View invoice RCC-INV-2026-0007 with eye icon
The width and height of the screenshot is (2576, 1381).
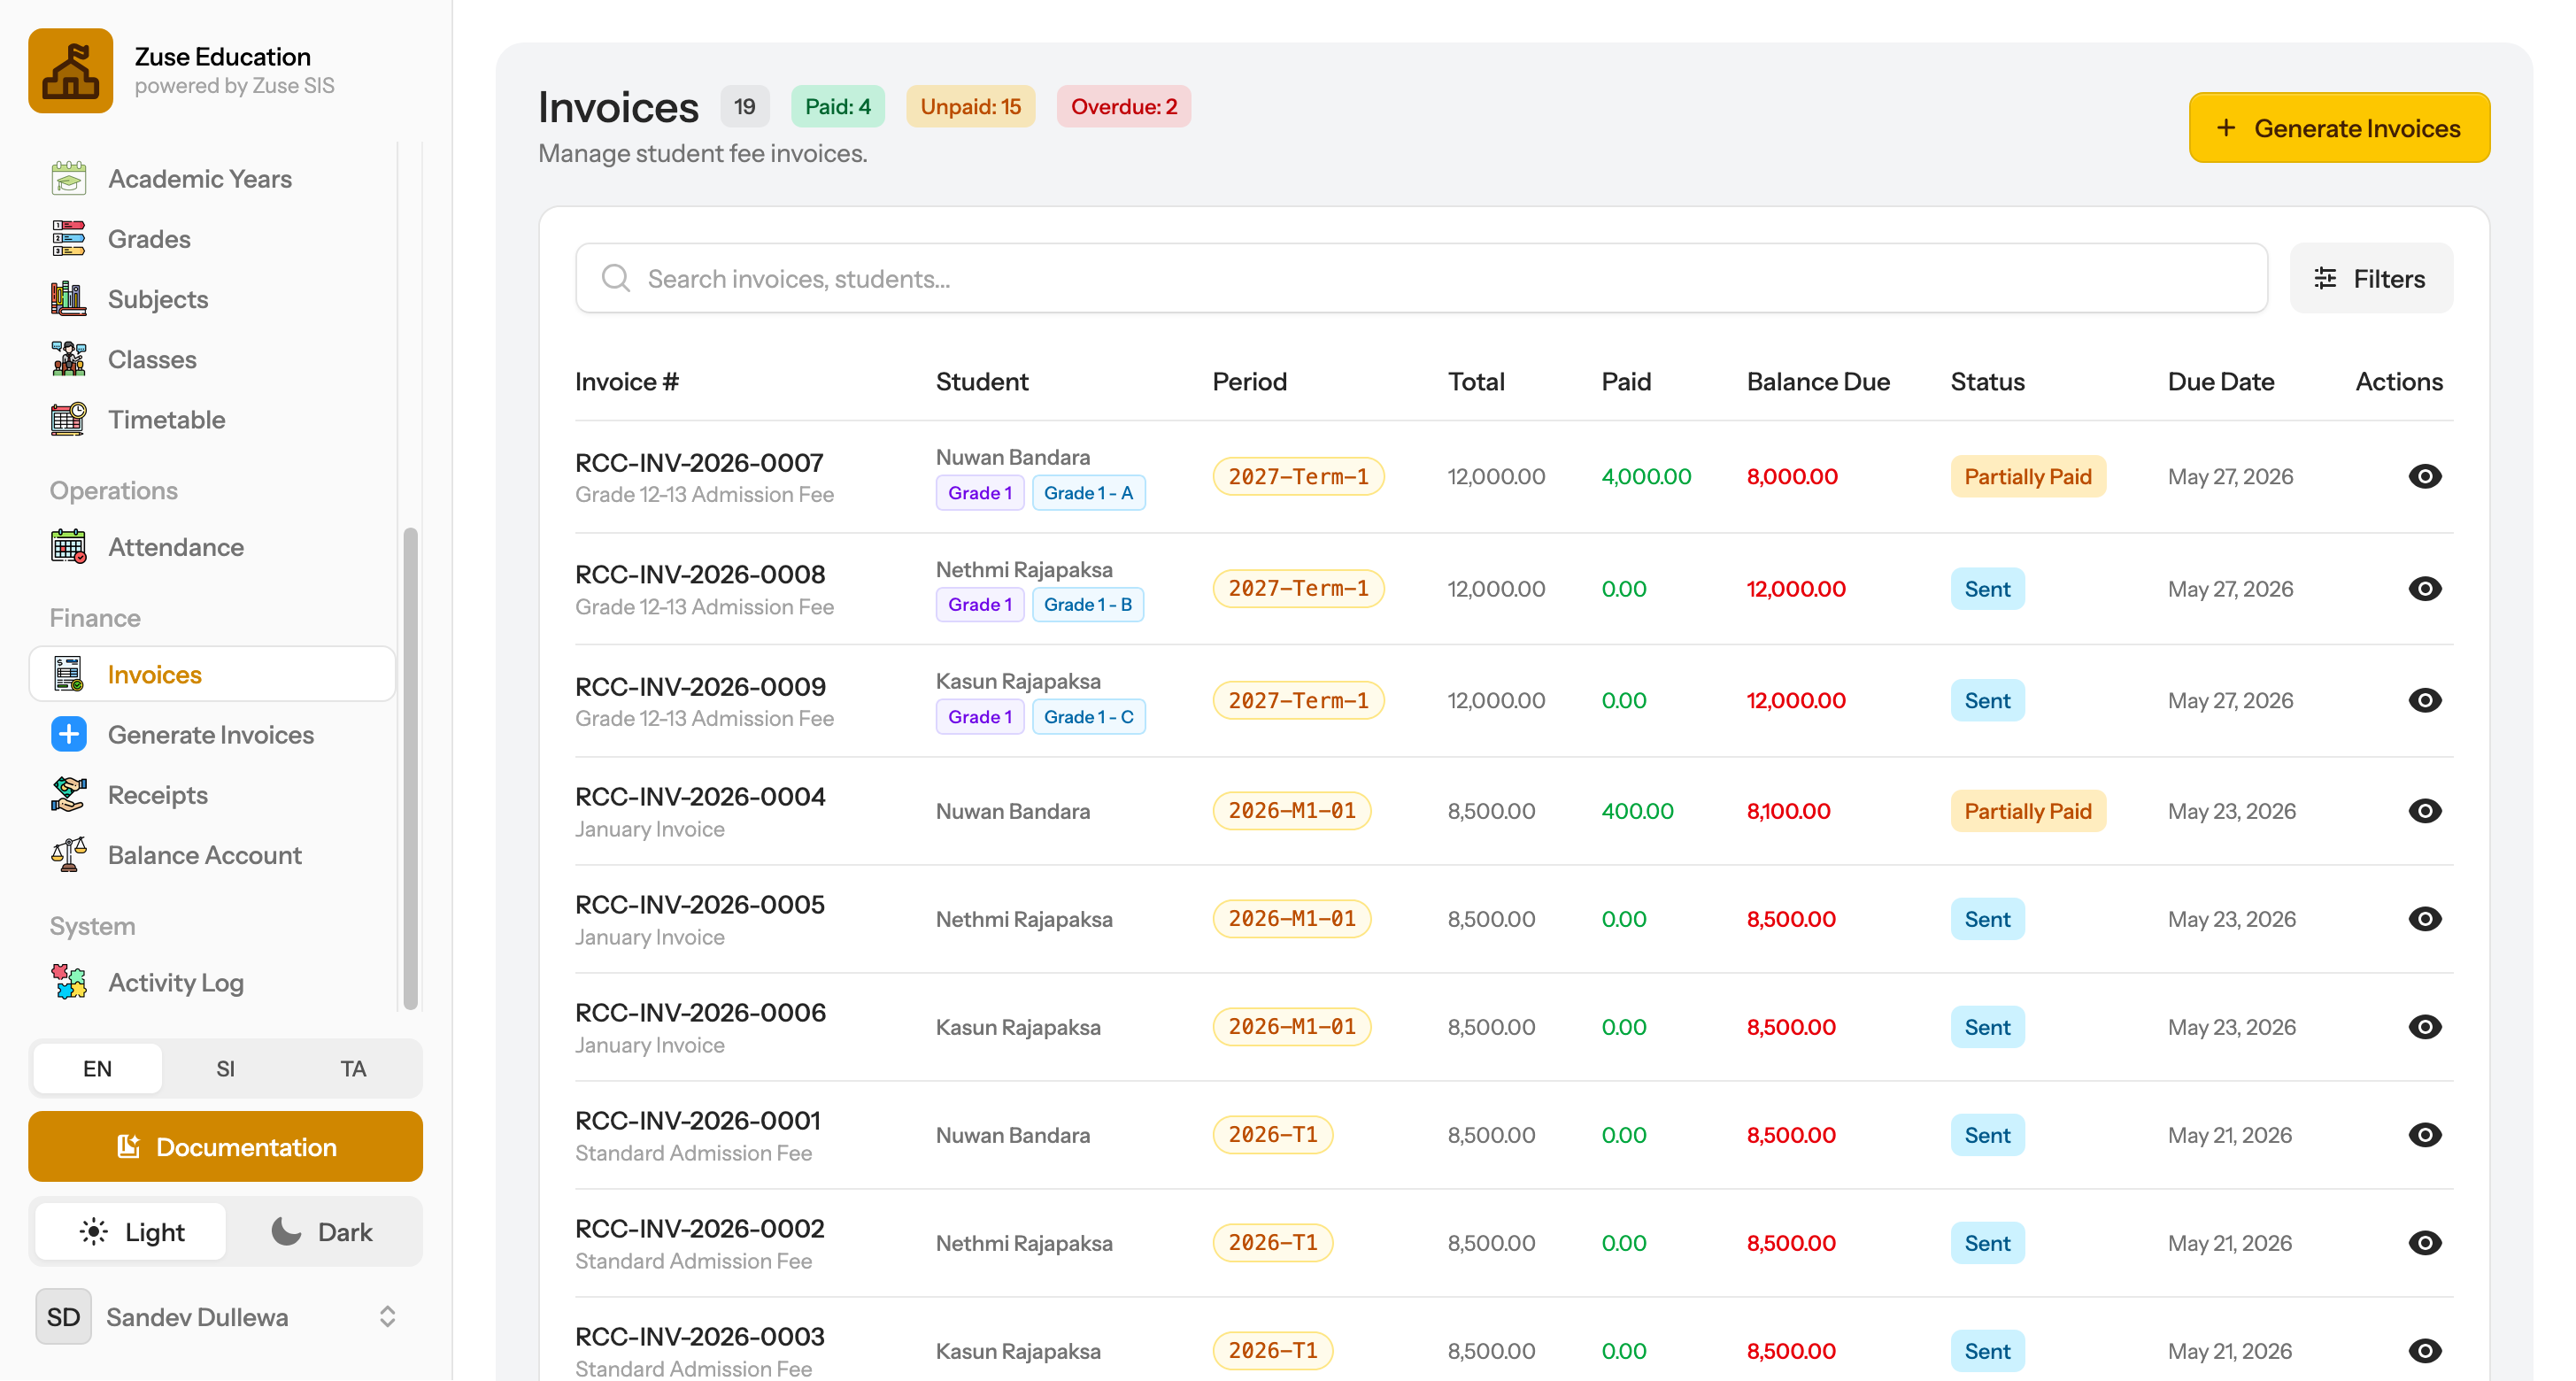coord(2424,476)
